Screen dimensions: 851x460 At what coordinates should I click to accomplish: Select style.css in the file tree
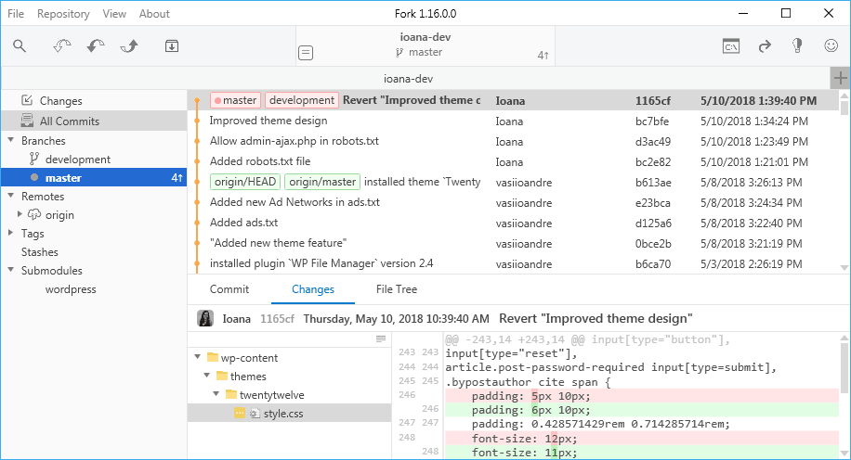pyautogui.click(x=289, y=414)
